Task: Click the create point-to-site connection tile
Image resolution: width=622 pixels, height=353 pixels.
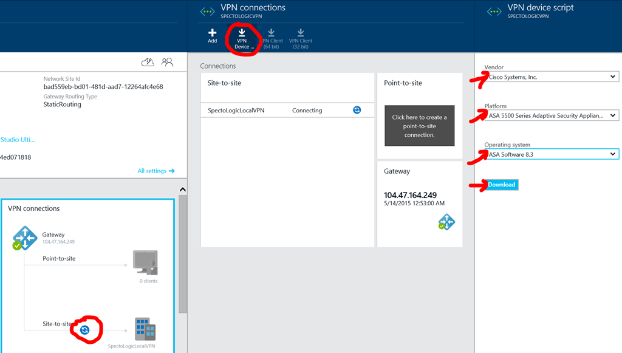Action: [x=419, y=126]
